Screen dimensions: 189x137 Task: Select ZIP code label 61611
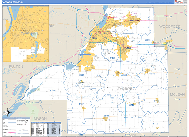coord(106,33)
